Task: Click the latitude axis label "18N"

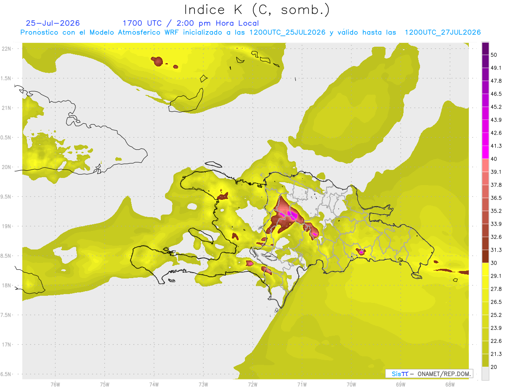Action: (x=6, y=285)
